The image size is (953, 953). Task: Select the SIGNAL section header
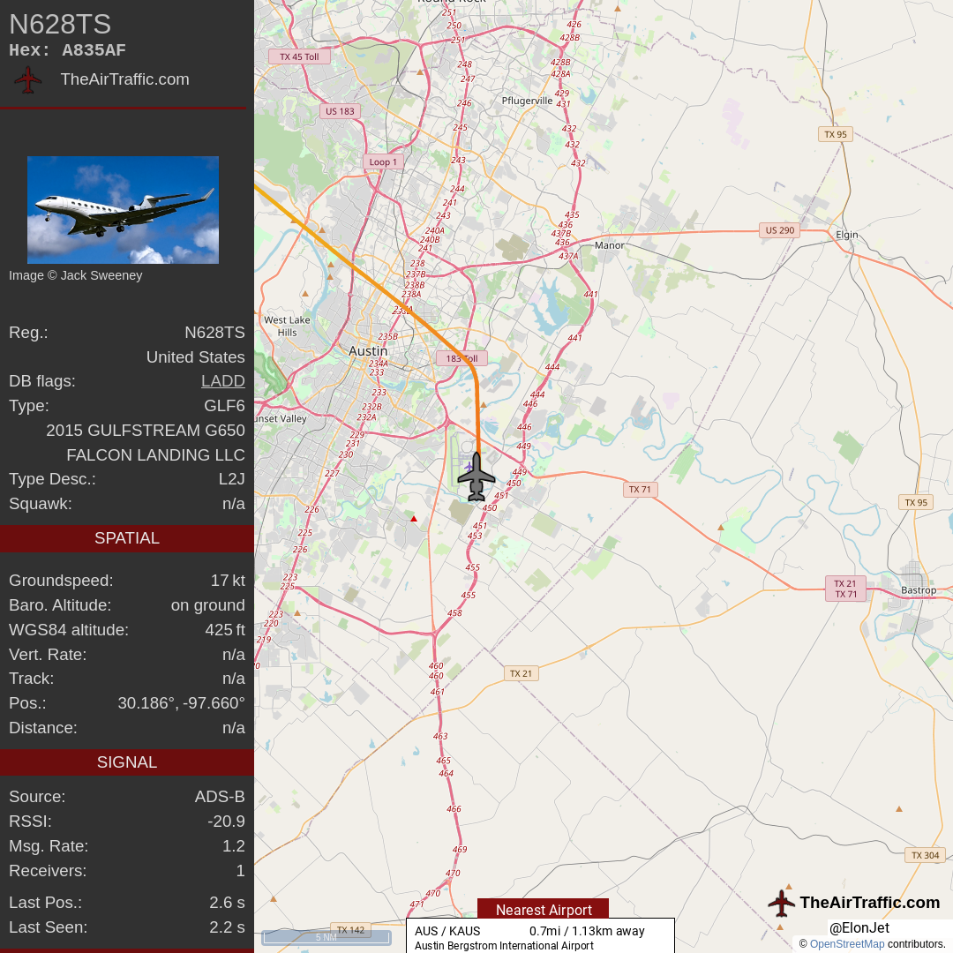click(127, 762)
